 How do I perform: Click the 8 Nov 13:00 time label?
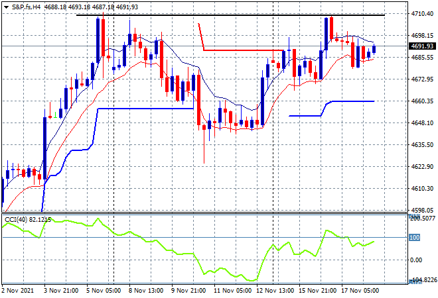point(146,291)
